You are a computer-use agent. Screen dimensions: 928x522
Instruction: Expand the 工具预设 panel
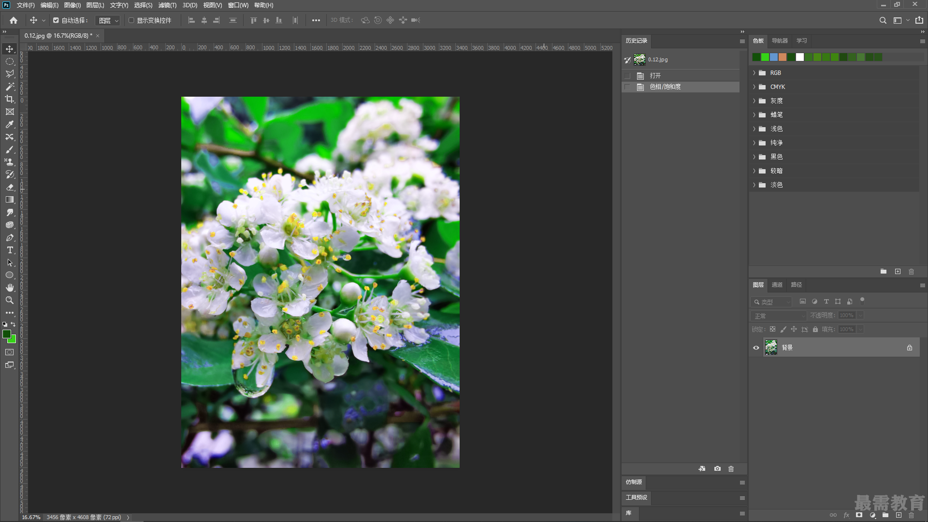[636, 498]
